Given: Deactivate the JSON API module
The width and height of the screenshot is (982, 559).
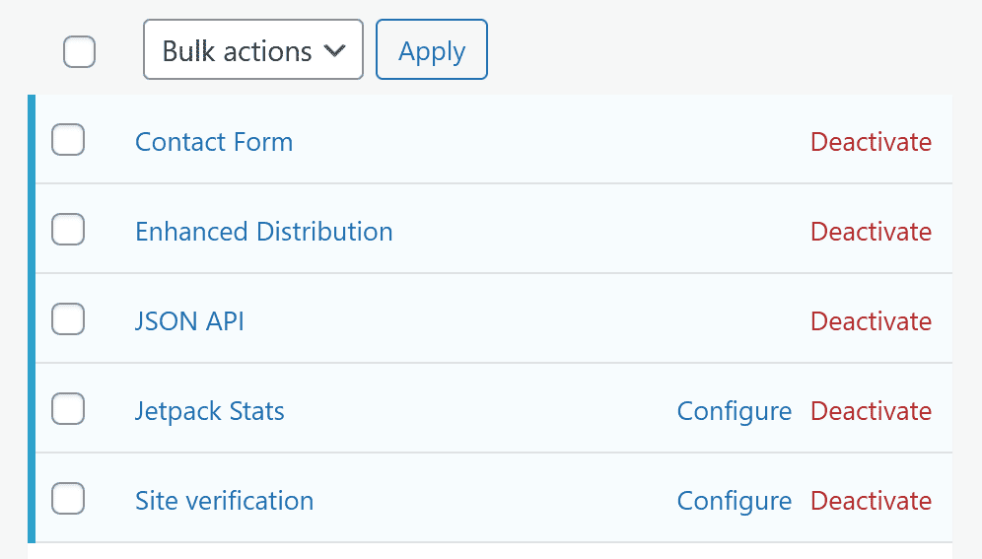Looking at the screenshot, I should 872,321.
